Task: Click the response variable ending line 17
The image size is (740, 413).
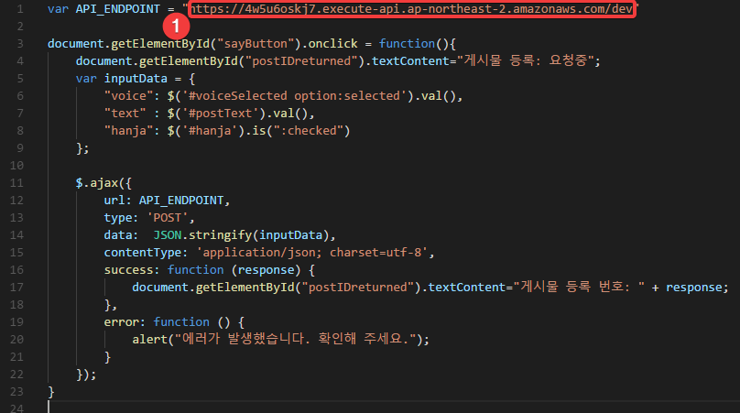Action: click(693, 288)
